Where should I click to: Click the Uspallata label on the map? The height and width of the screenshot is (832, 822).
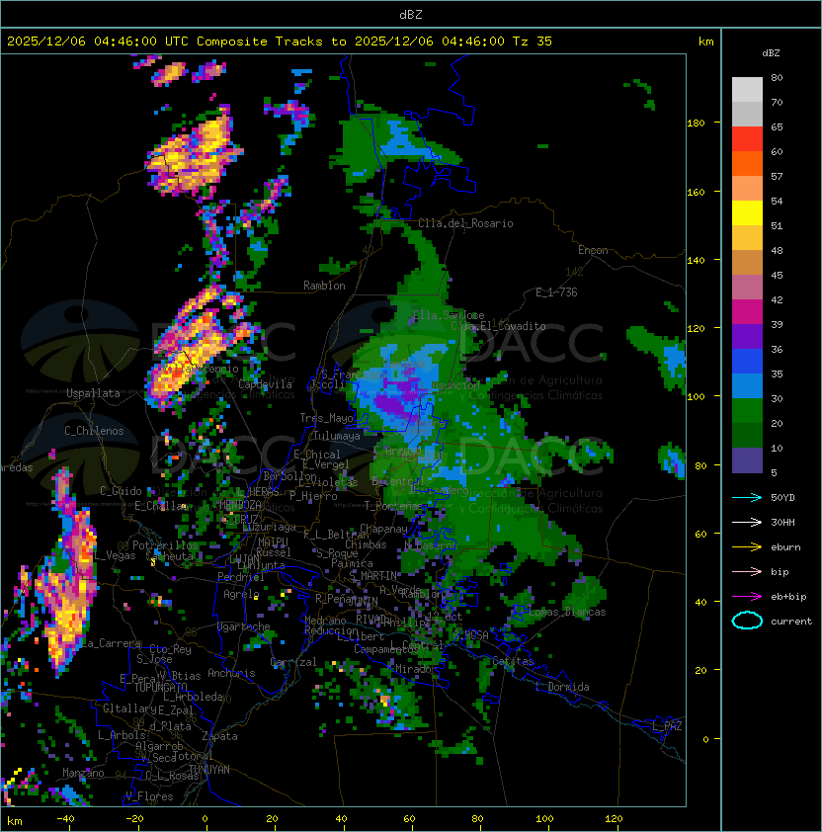93,393
